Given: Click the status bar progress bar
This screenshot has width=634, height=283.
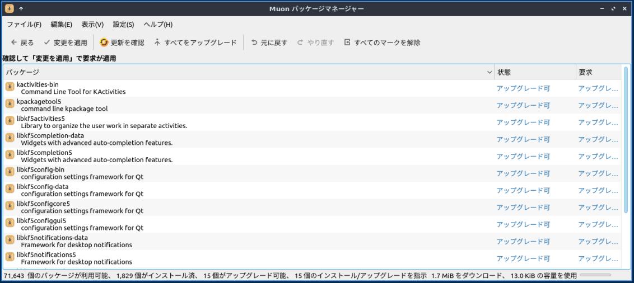Looking at the screenshot, I should [595, 275].
